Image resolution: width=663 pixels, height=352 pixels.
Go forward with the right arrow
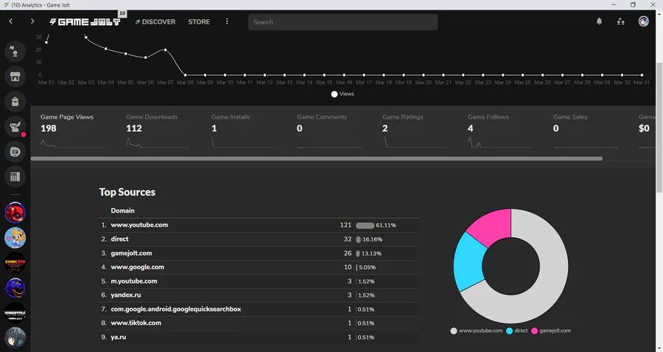click(32, 21)
